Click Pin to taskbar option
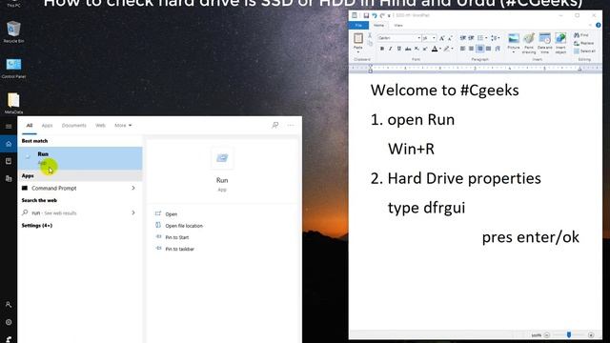Image resolution: width=610 pixels, height=343 pixels. 179,249
